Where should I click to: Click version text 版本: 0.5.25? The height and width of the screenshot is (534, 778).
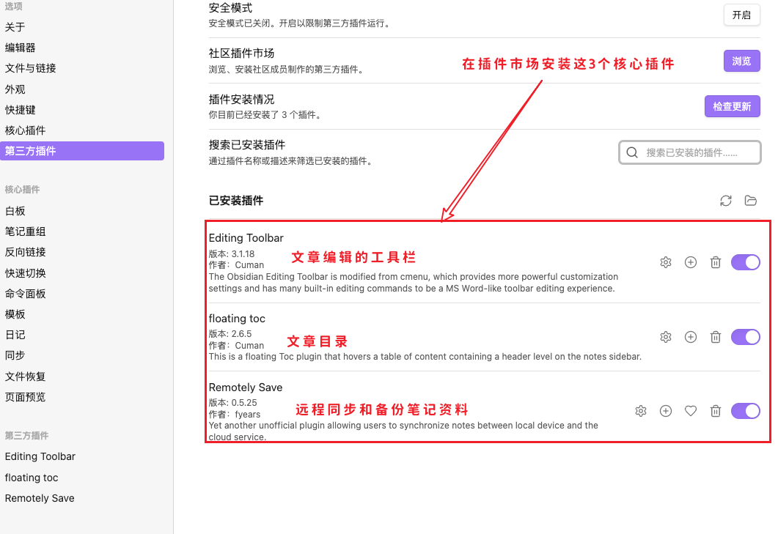pos(232,403)
